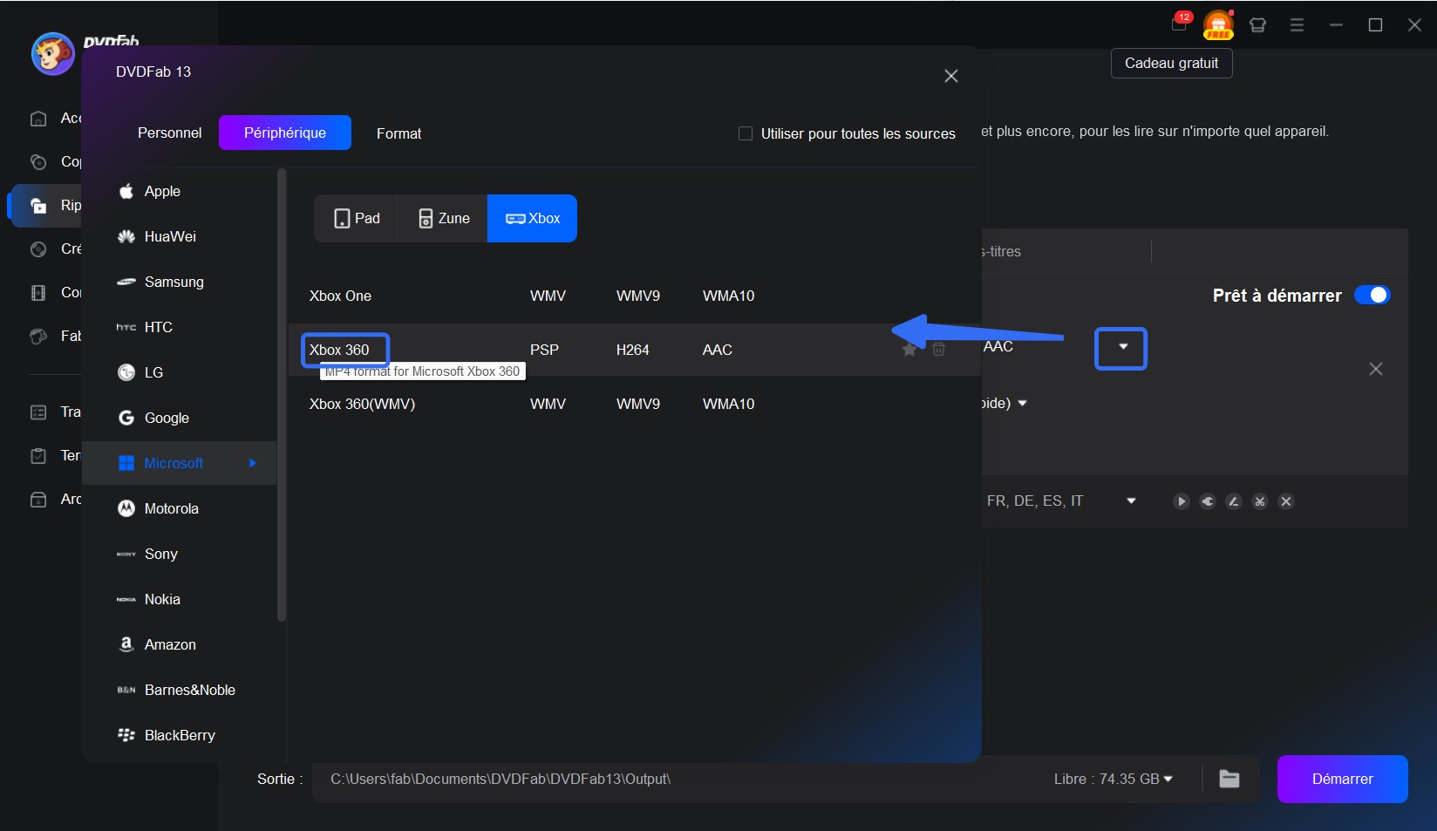Image resolution: width=1437 pixels, height=831 pixels.
Task: Select Sony in the brand list
Action: [179, 554]
